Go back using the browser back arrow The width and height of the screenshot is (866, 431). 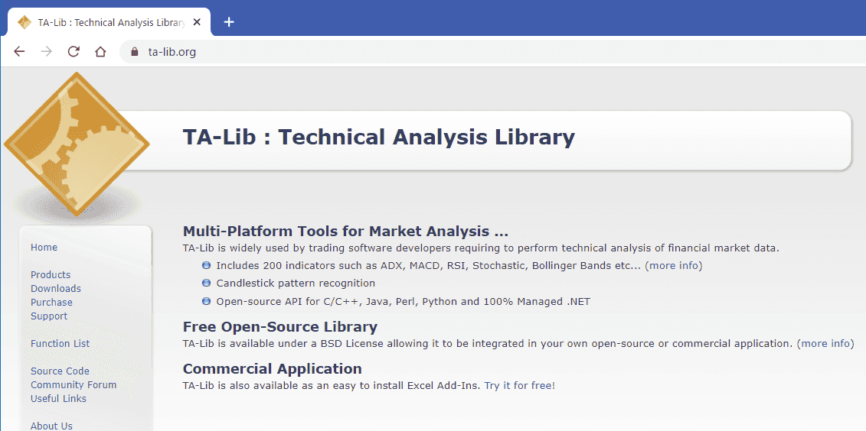(19, 52)
